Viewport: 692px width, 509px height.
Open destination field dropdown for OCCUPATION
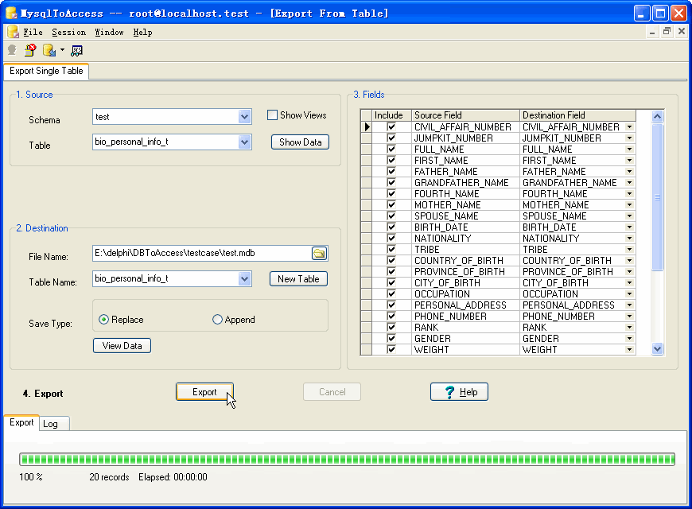coord(630,294)
